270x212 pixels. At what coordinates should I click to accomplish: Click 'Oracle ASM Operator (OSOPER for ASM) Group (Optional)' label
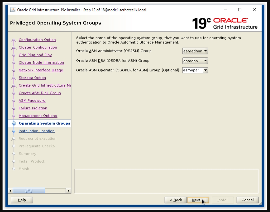(x=128, y=70)
